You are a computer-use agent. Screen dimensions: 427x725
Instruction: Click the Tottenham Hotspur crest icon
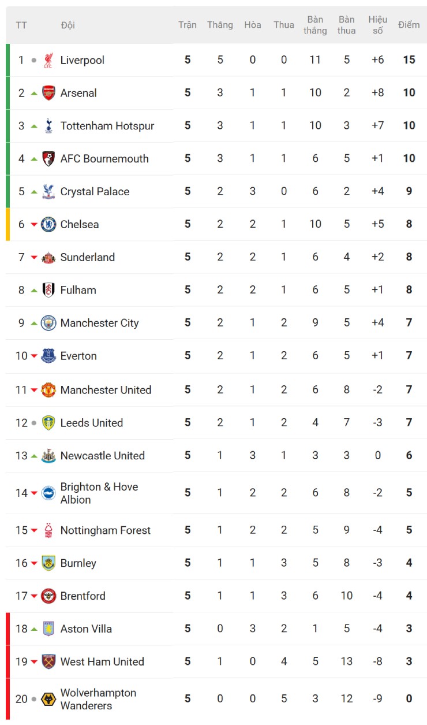[x=48, y=126]
